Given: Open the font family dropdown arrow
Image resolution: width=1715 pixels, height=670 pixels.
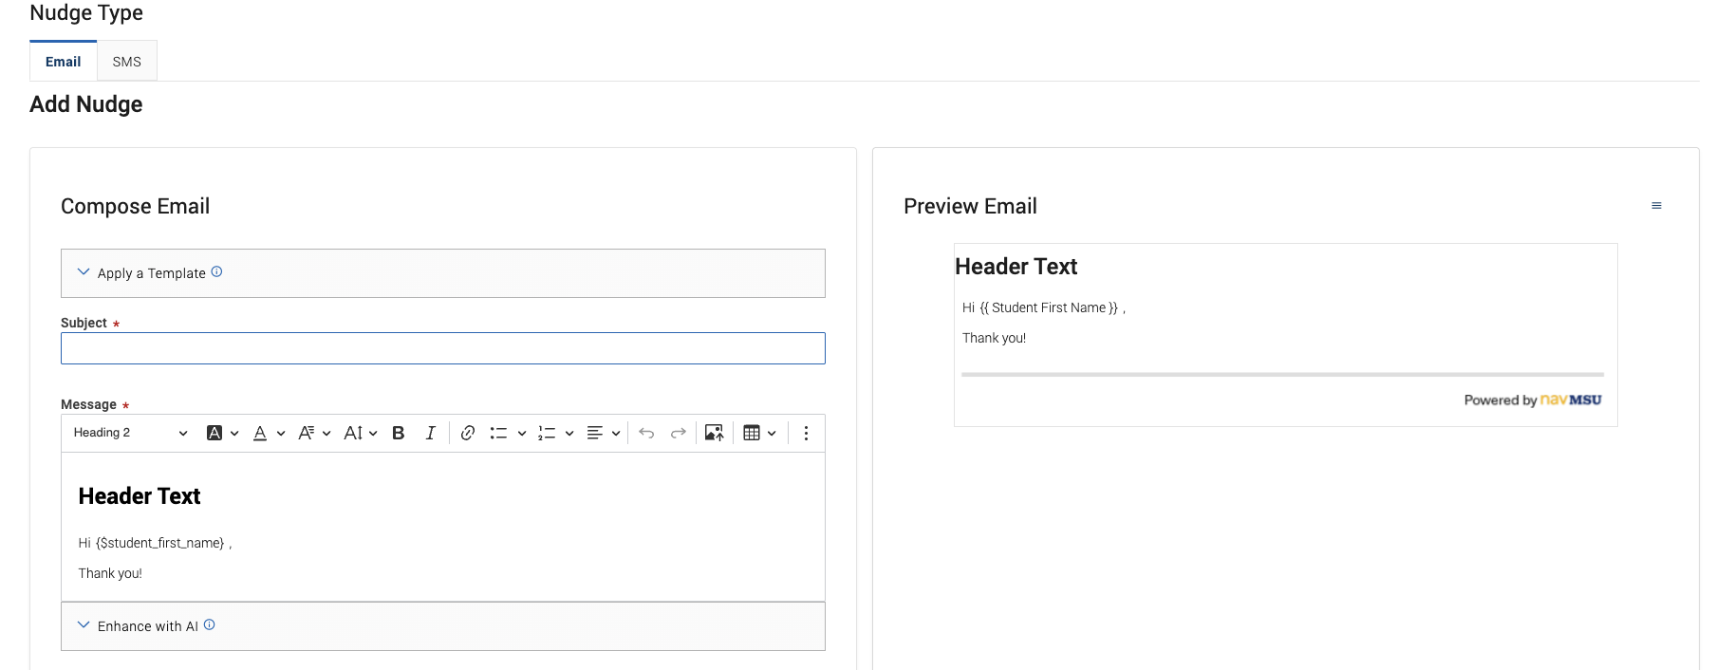Looking at the screenshot, I should coord(326,434).
